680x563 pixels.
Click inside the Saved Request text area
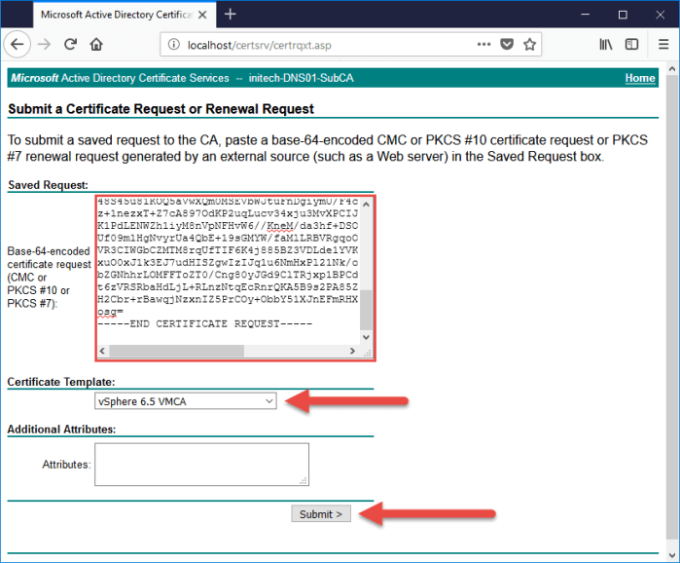[224, 273]
